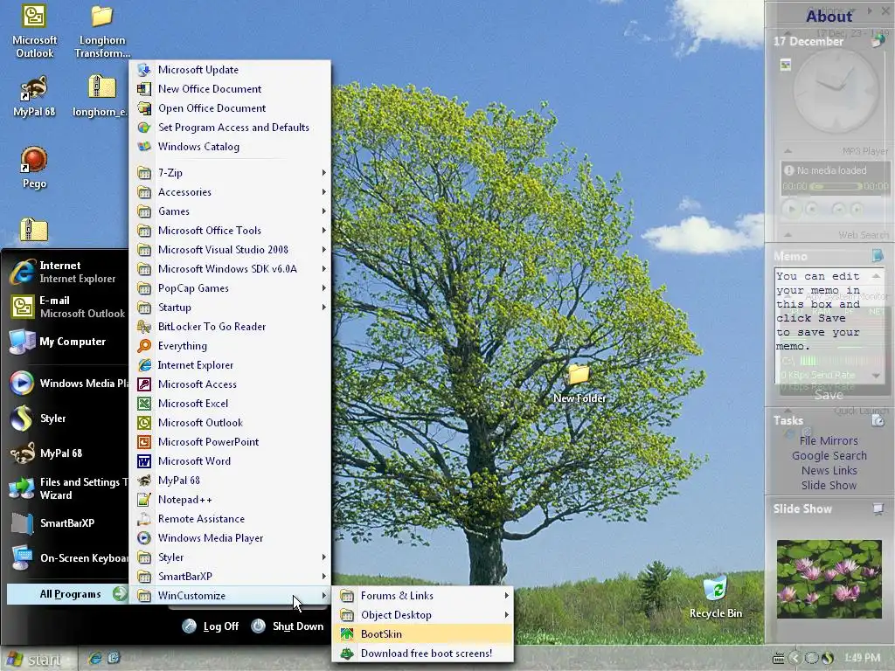Click Slide Show link in Tasks
This screenshot has height=671, width=895.
pyautogui.click(x=829, y=485)
